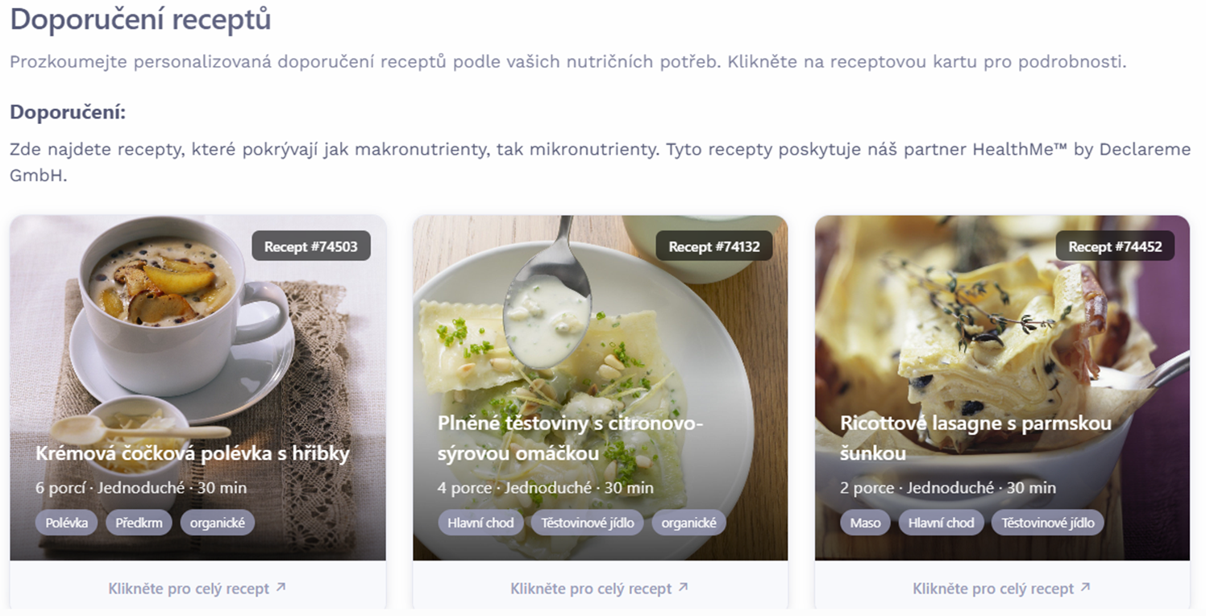Open the Krémová čočková polévka s hřibky title
1206x616 pixels.
coord(193,453)
